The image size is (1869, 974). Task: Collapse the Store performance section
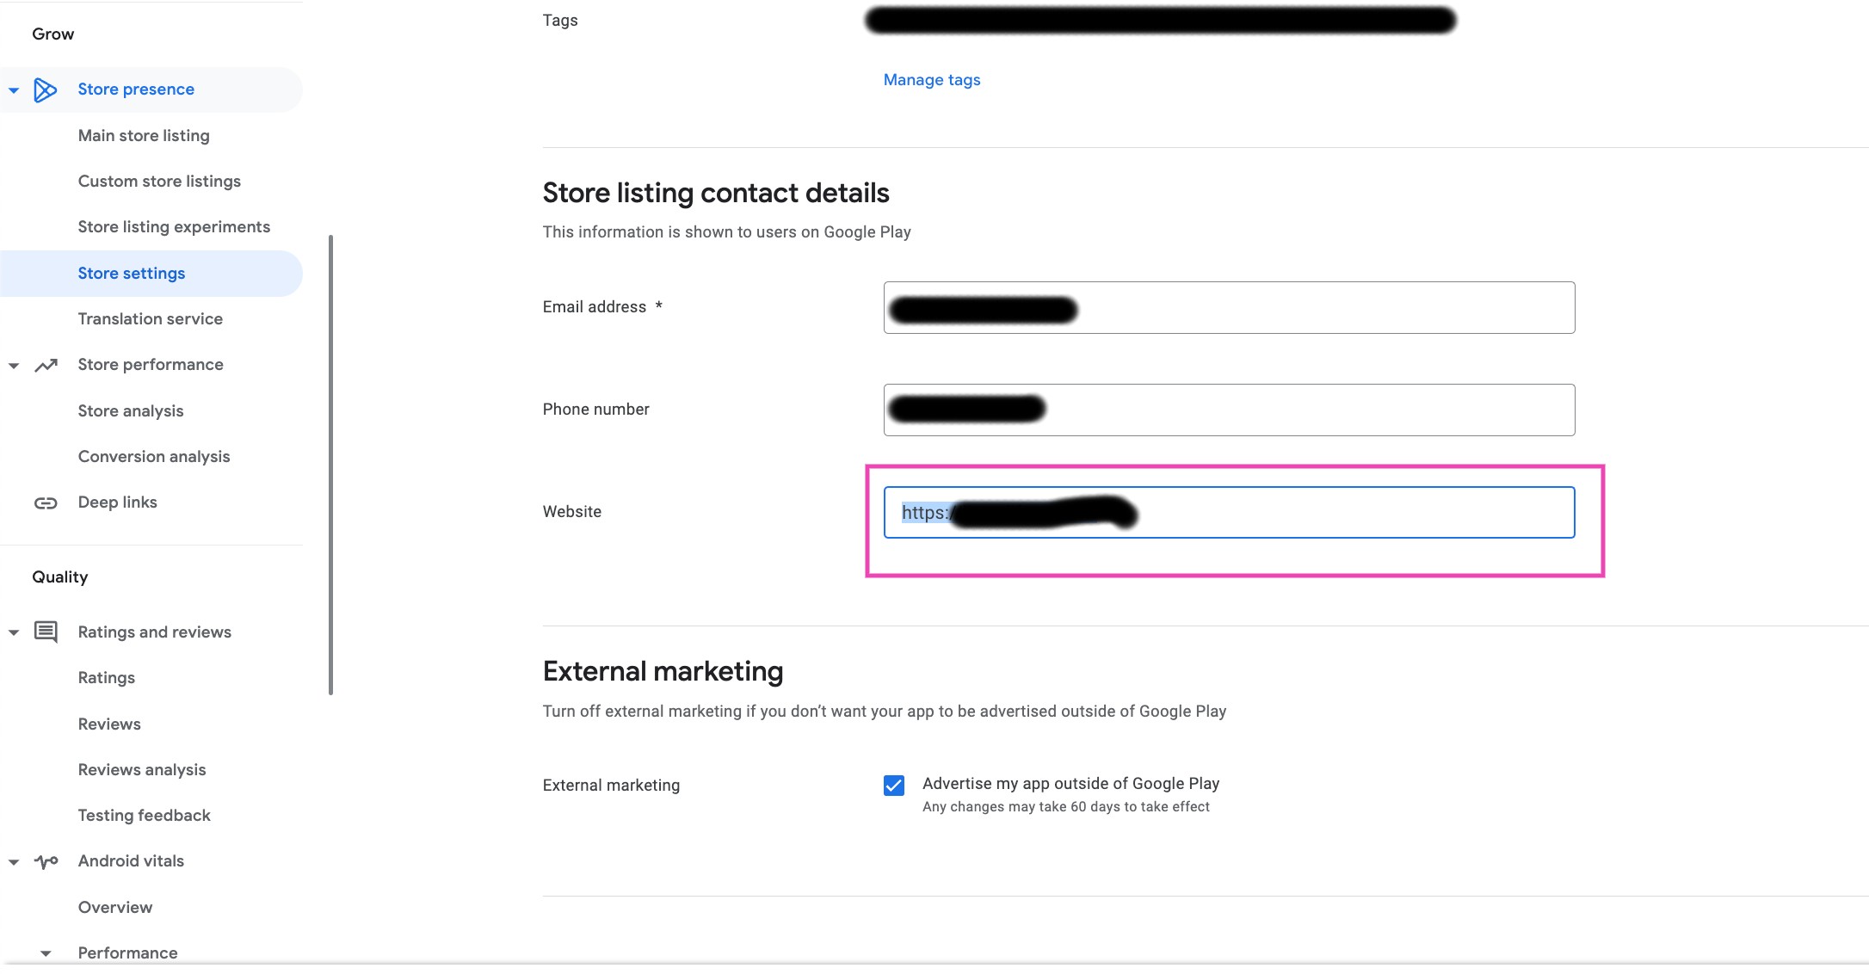pos(15,365)
